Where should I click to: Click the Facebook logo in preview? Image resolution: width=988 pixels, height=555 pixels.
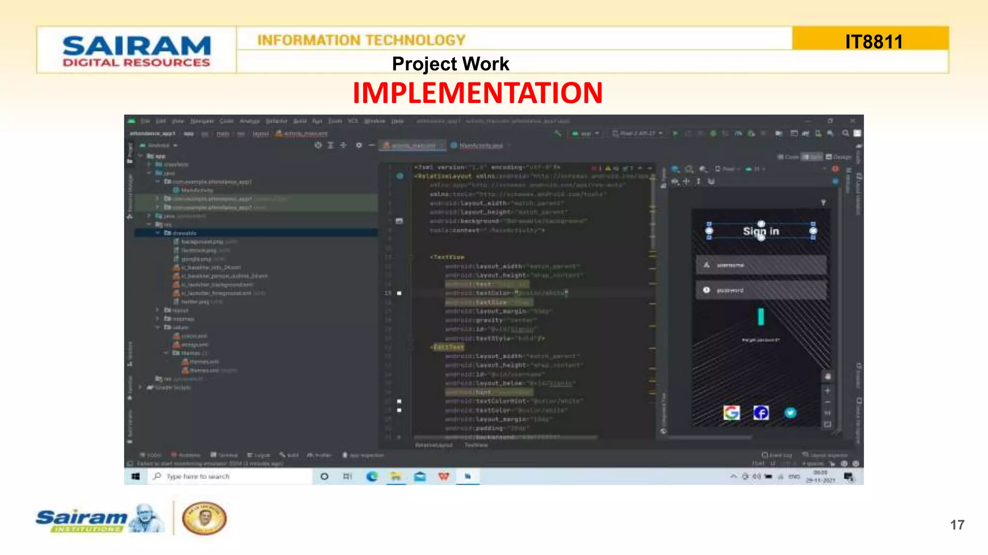[x=761, y=413]
